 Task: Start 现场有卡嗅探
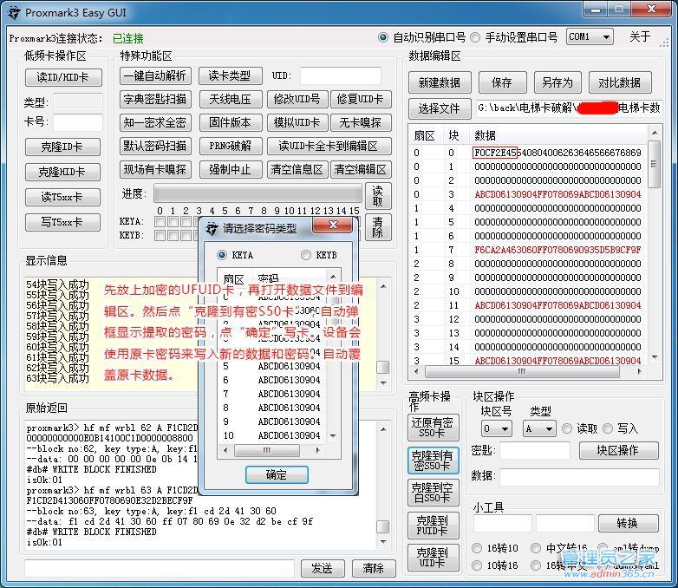[x=155, y=169]
